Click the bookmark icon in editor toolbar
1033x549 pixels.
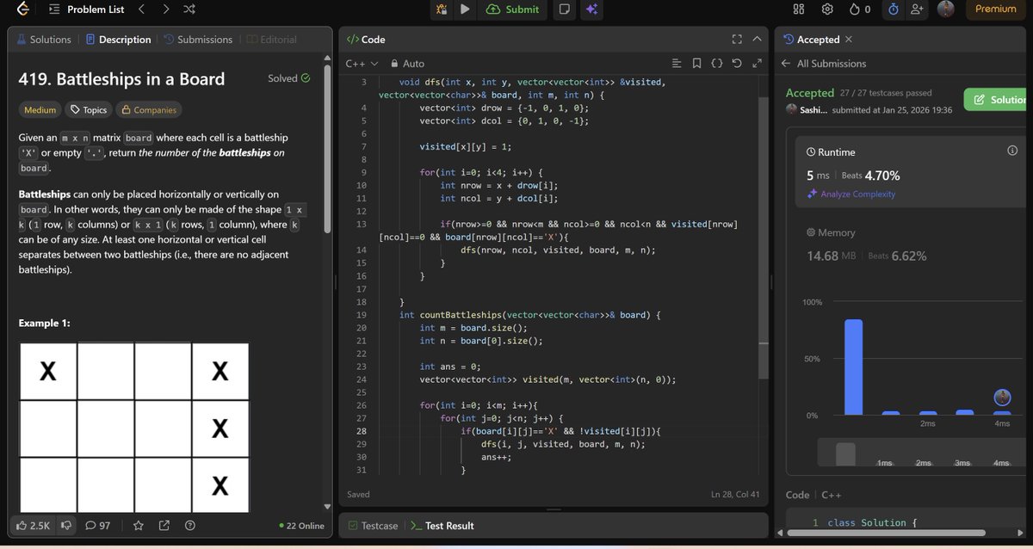click(x=696, y=63)
